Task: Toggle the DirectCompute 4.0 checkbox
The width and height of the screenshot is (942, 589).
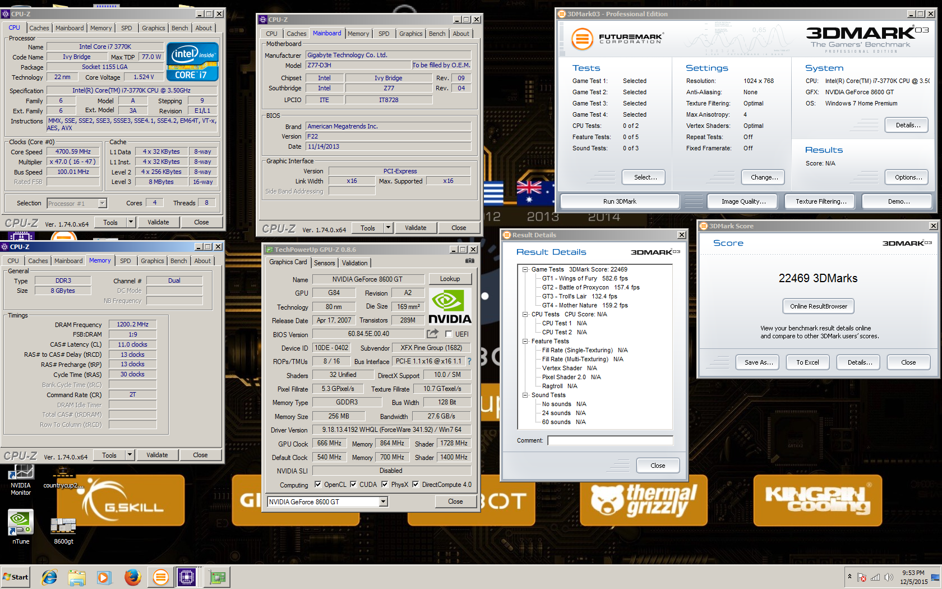Action: 415,485
